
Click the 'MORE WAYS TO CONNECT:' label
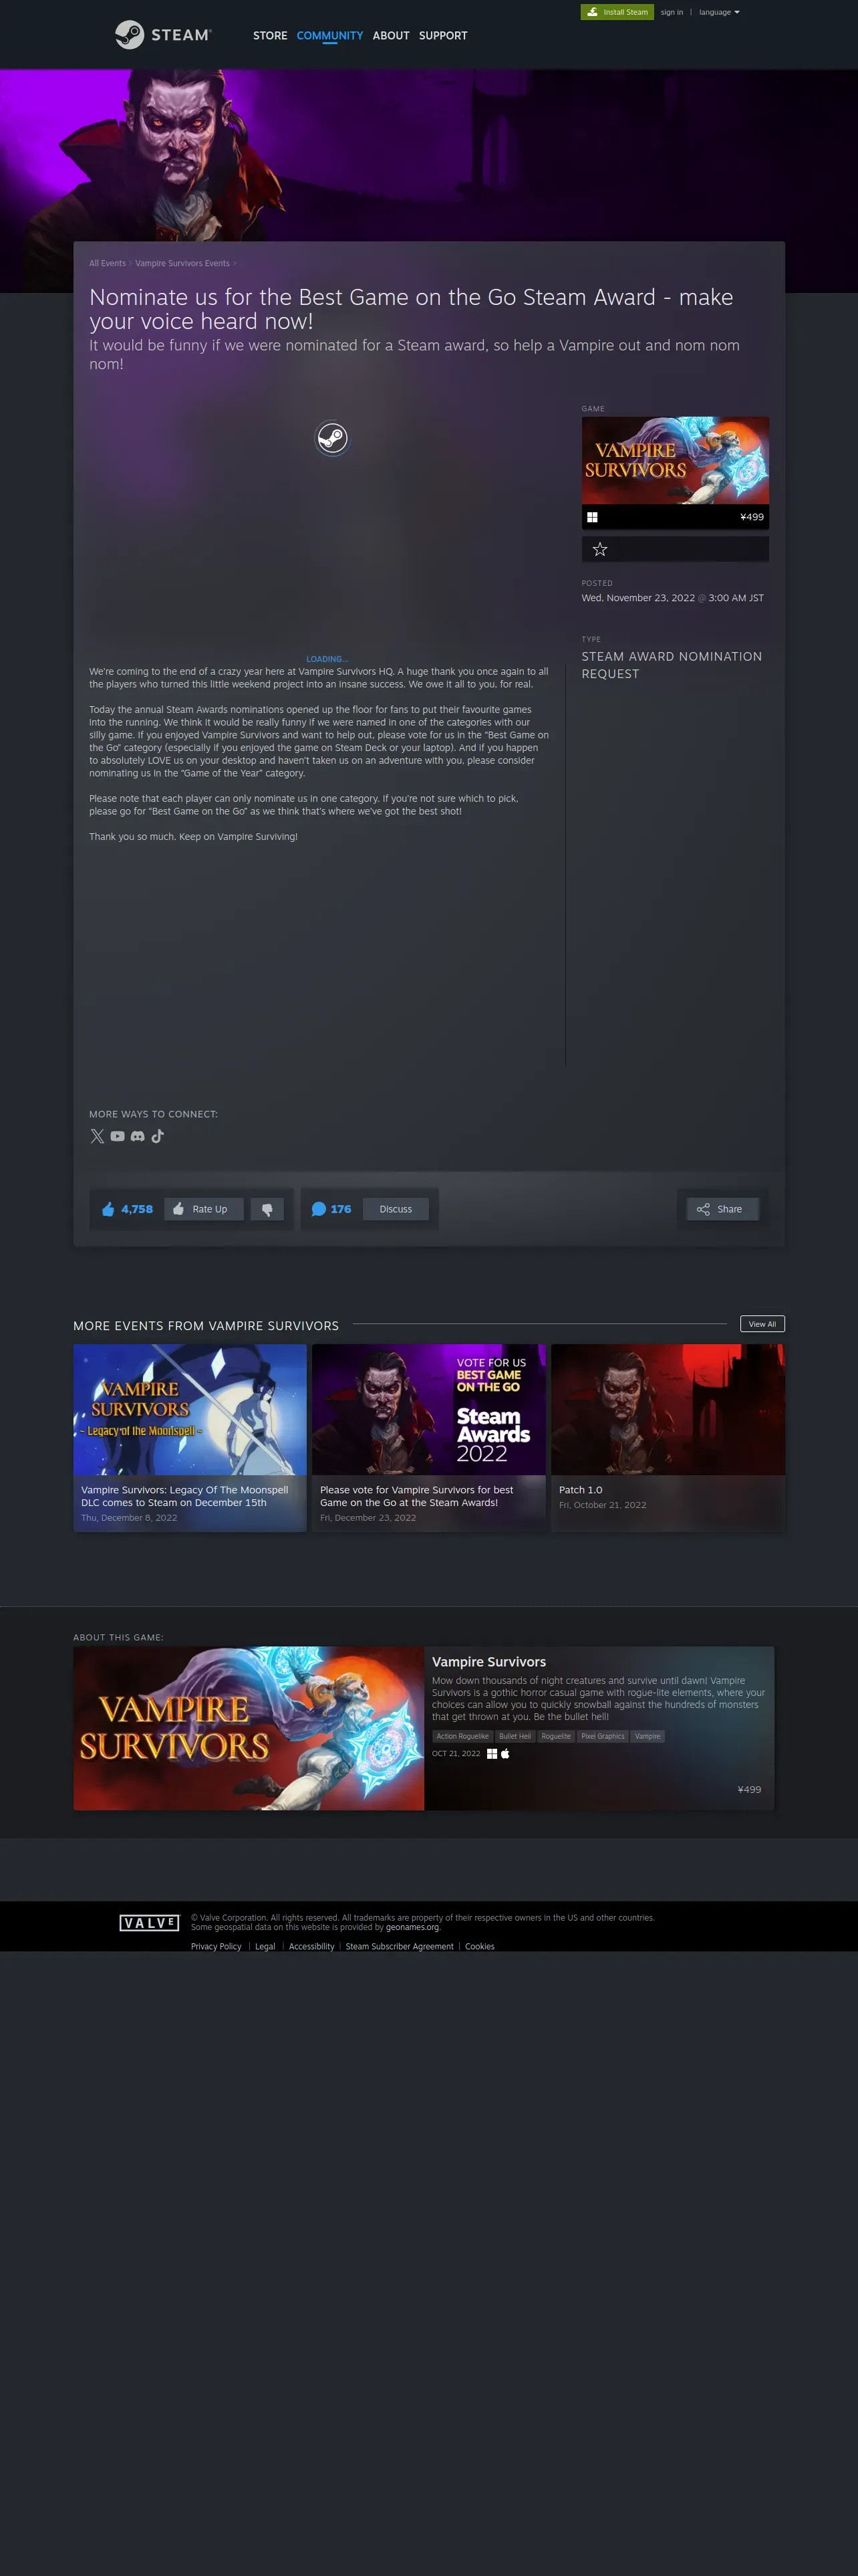coord(153,1114)
